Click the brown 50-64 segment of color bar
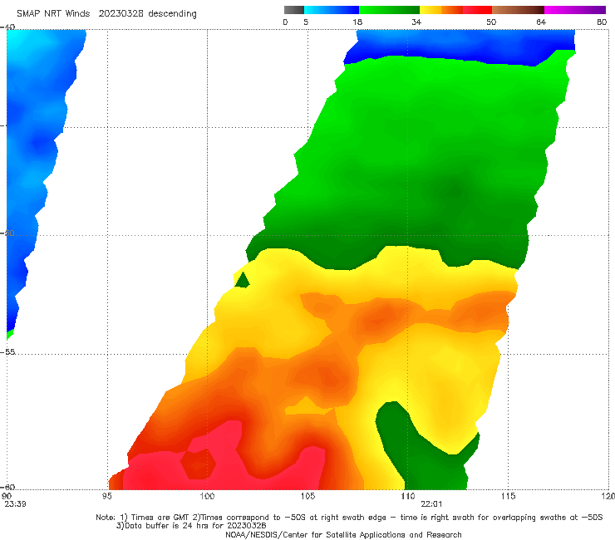This screenshot has width=615, height=540. (x=518, y=10)
